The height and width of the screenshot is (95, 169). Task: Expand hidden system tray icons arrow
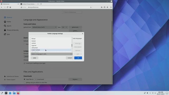click(155, 93)
